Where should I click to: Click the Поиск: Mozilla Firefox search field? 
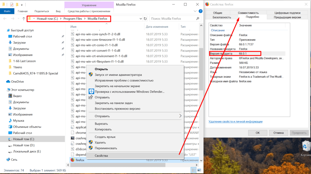(x=175, y=19)
